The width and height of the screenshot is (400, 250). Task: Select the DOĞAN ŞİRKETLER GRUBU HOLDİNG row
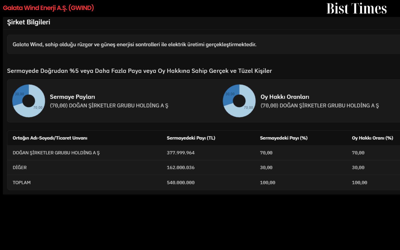[203, 153]
